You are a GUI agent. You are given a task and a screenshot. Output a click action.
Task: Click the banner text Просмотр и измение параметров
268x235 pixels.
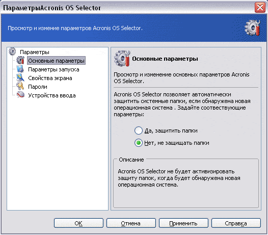(x=75, y=28)
